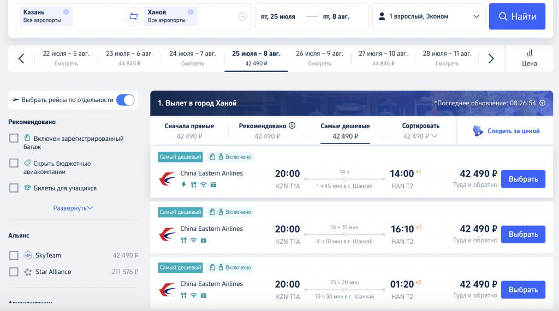Clear the Казань origin city
559x311 pixels.
(x=66, y=12)
